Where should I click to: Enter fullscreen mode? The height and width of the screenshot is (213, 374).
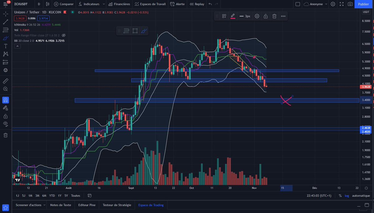pos(342,4)
